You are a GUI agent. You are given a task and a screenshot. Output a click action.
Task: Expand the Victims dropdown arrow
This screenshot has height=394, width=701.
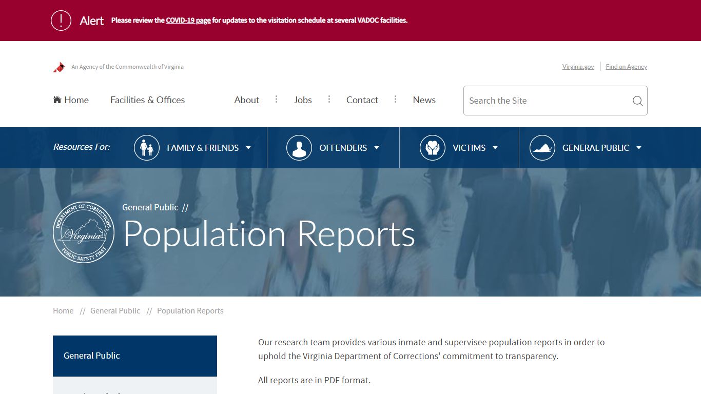495,148
